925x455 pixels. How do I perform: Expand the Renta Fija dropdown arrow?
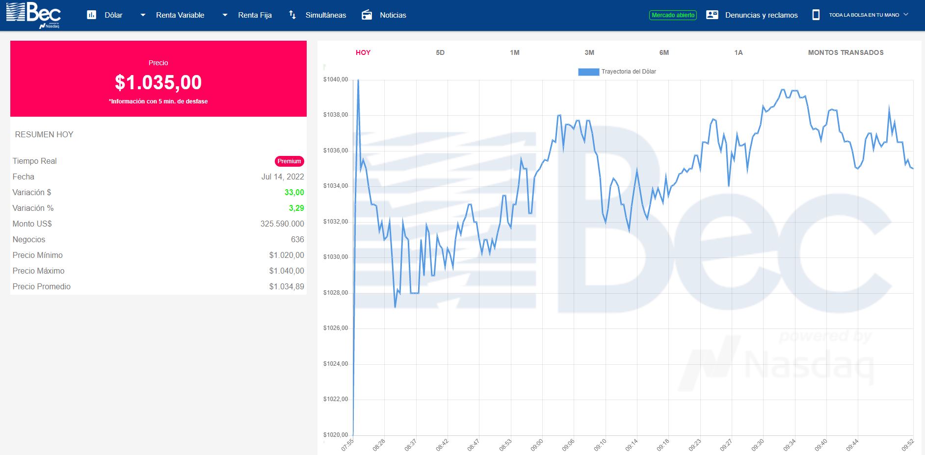tap(225, 15)
